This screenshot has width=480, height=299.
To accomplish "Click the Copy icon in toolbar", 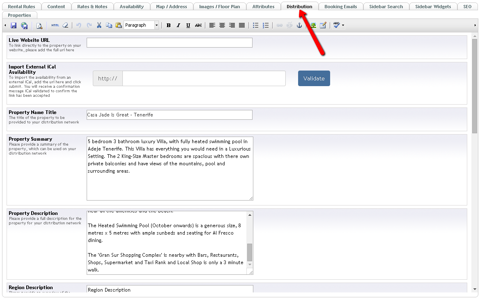I will click(109, 25).
